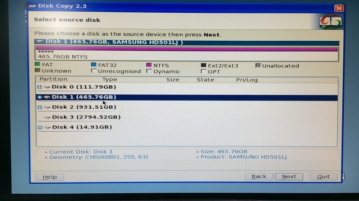Click the Geometry: CHS(60801, 255, 63) text
This screenshot has height=201, width=359.
click(99, 157)
